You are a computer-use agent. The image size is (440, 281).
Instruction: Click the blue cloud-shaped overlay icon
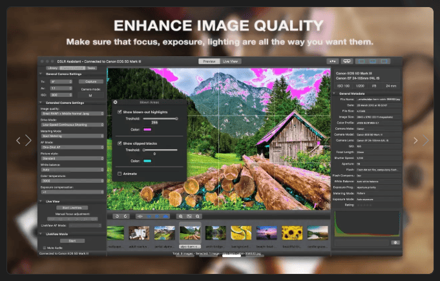tap(165, 216)
